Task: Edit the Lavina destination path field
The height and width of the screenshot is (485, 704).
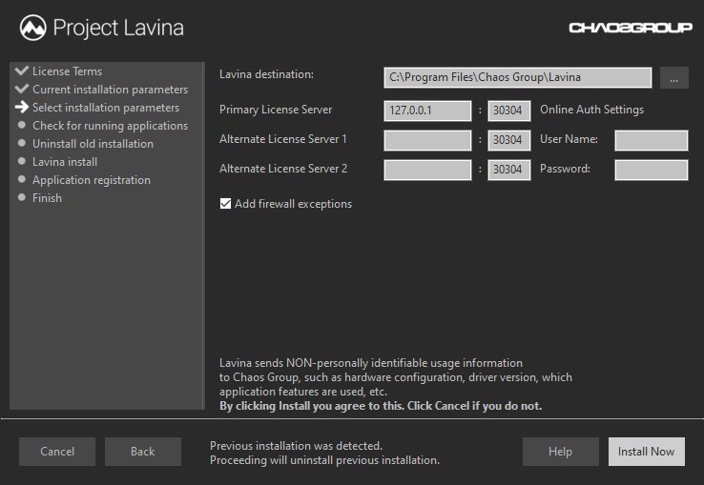Action: point(518,77)
